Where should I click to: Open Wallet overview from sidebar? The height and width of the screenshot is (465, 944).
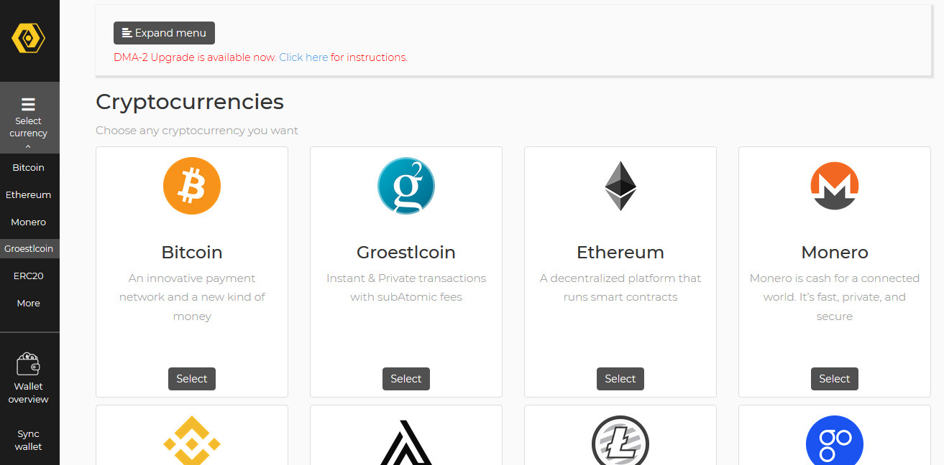click(x=29, y=379)
